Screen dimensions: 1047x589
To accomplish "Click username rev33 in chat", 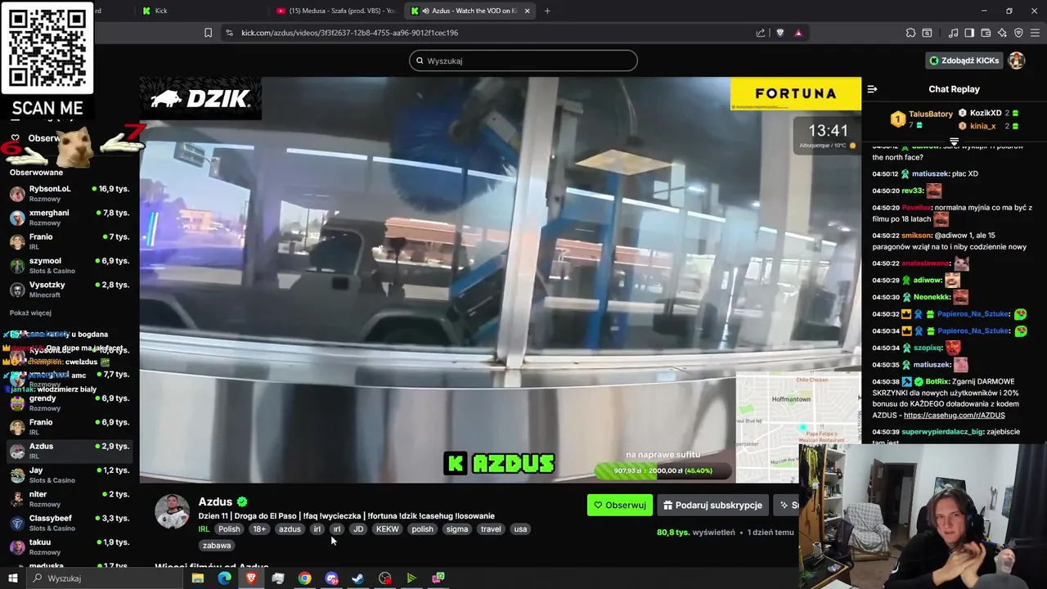I will (x=912, y=191).
